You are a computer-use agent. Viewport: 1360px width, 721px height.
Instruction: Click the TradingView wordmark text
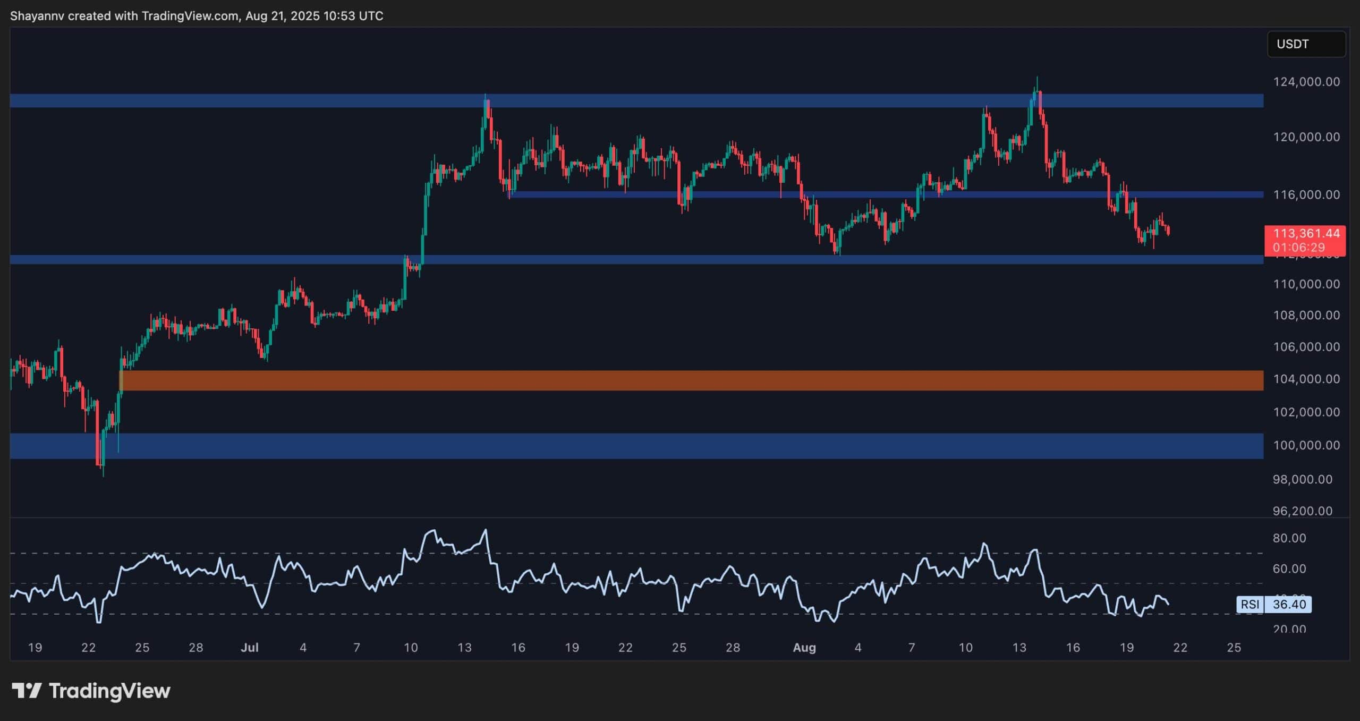tap(109, 691)
